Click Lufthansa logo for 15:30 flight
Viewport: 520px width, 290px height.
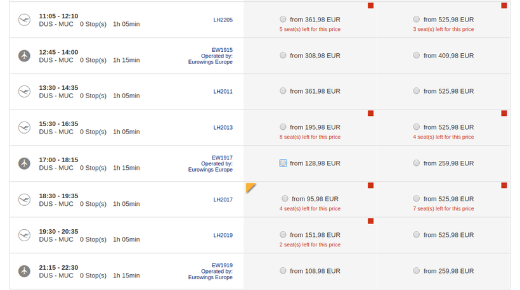click(25, 127)
